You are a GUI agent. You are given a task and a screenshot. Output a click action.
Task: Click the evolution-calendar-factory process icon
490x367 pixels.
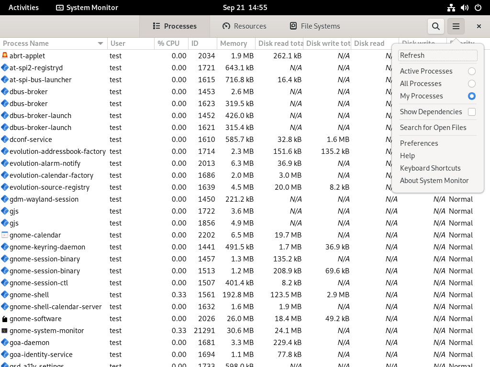(5, 175)
